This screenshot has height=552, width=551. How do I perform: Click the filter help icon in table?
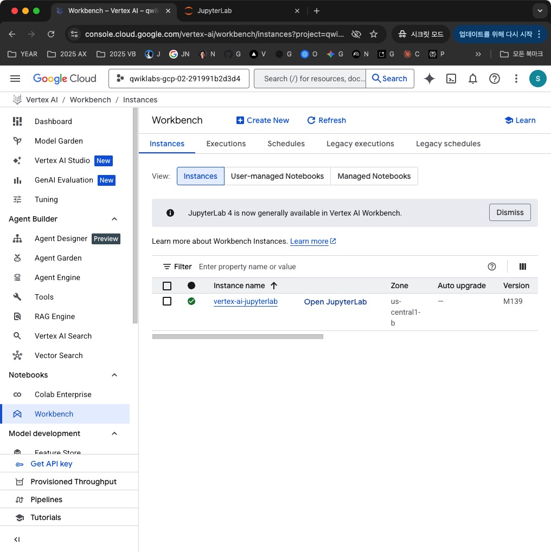tap(492, 267)
